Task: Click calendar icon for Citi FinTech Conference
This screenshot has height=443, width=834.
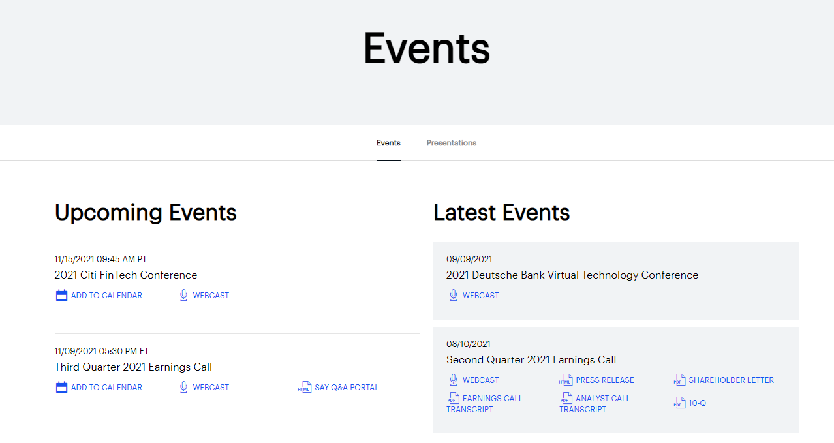Action: click(x=61, y=296)
